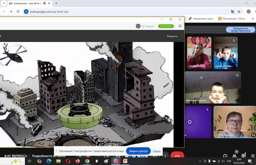Open Viber from the taskbar
Image resolution: width=256 pixels, height=165 pixels.
coord(116,161)
